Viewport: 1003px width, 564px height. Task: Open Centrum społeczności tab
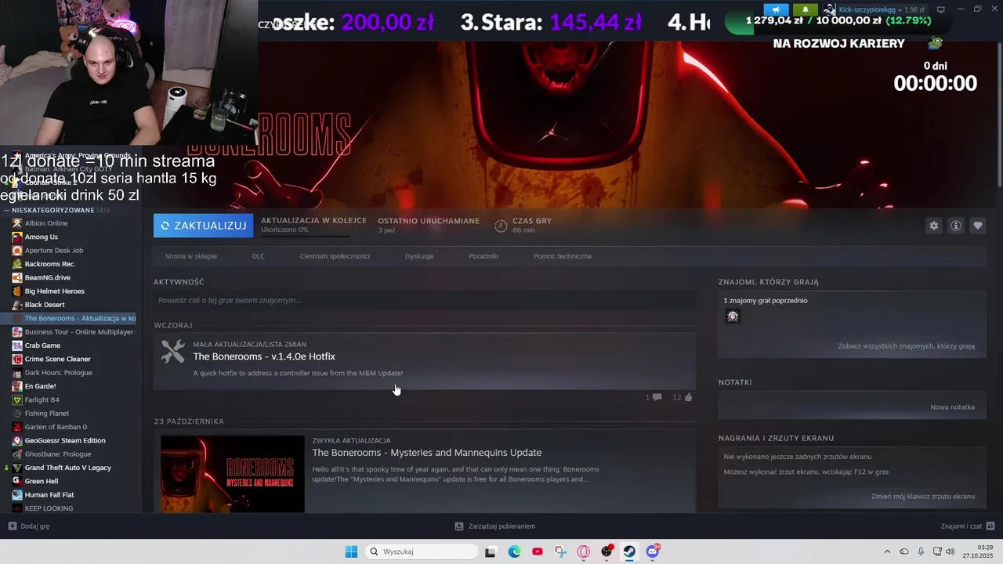click(x=335, y=256)
